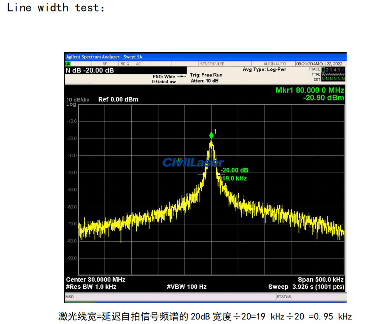Viewport: 387px width, 324px height.
Task: Click the Mkr1 80.000 0 MHz readout
Action: point(310,90)
